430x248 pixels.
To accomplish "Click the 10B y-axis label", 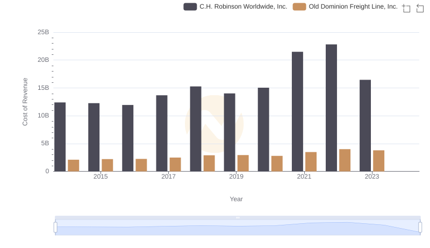I will [x=44, y=116].
